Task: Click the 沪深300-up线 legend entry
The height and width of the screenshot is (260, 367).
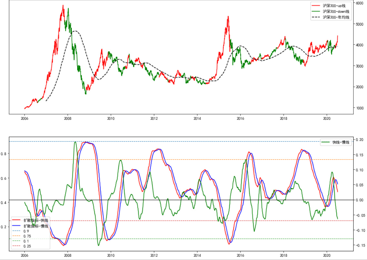Action: click(x=336, y=5)
